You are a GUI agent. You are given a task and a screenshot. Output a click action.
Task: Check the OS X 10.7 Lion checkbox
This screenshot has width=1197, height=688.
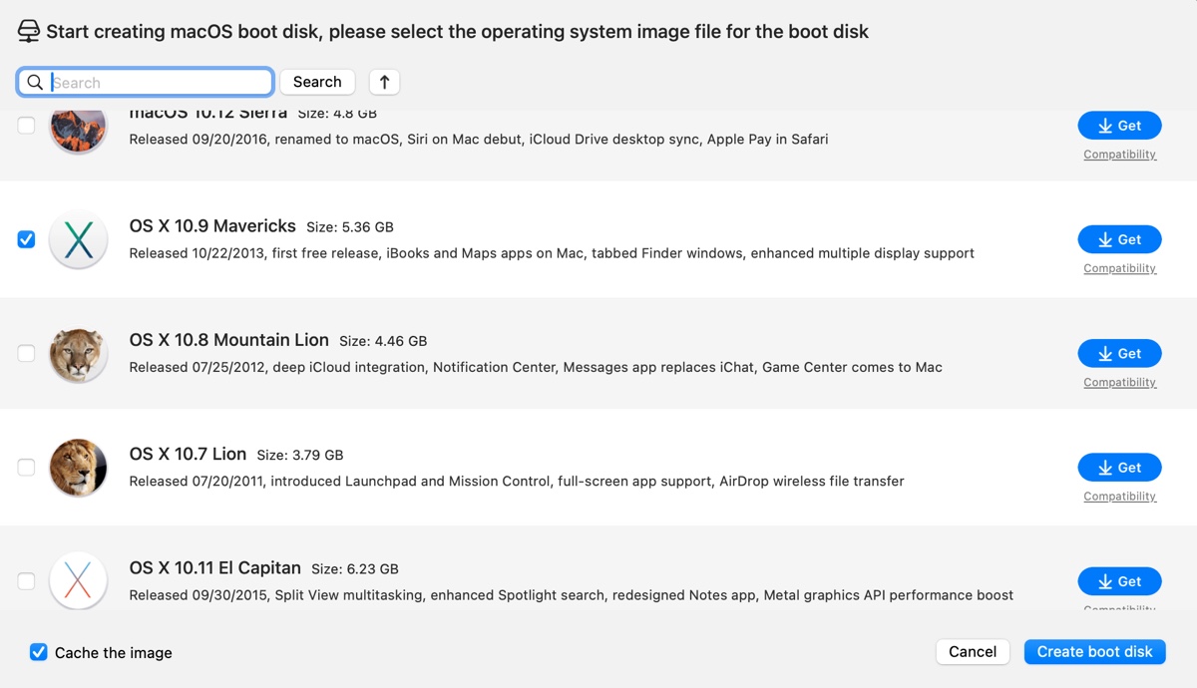26,467
